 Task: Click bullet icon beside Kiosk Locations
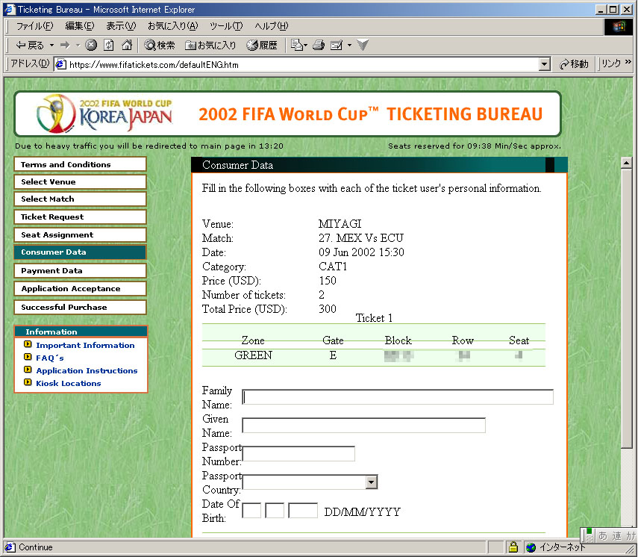(x=28, y=382)
